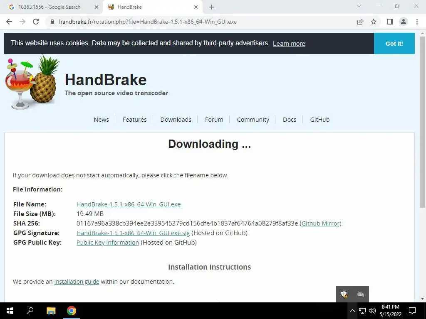Click the padlock site info icon
Image resolution: width=426 pixels, height=319 pixels.
(x=52, y=22)
